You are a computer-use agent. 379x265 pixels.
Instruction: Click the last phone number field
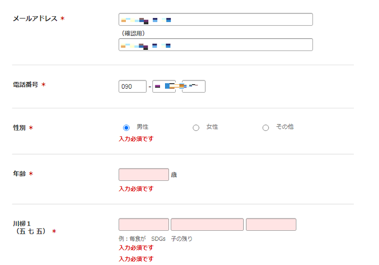pyautogui.click(x=194, y=86)
